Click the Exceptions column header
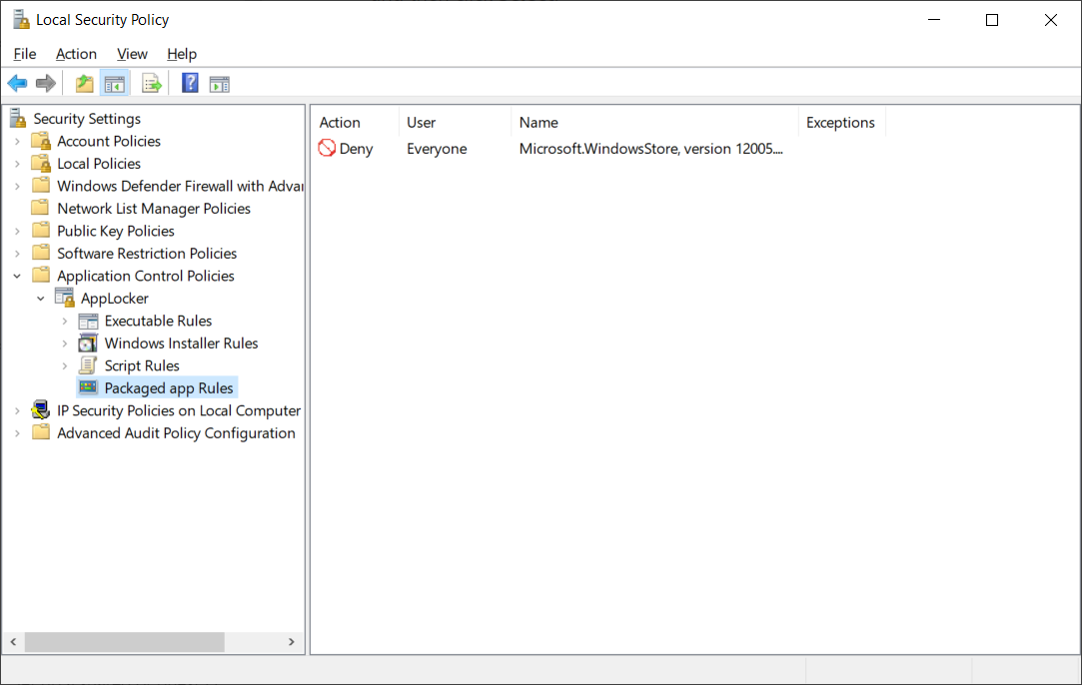The height and width of the screenshot is (685, 1082). tap(840, 123)
